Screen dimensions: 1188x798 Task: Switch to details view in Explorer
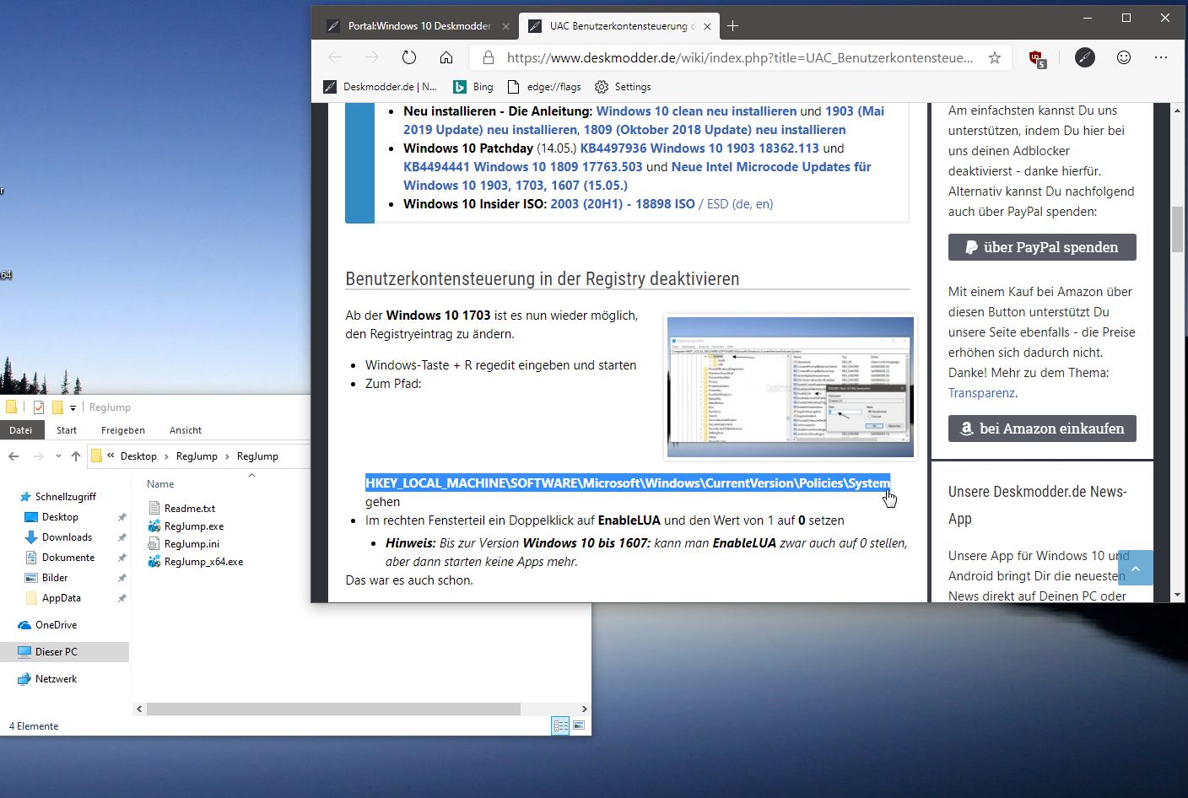pos(560,725)
